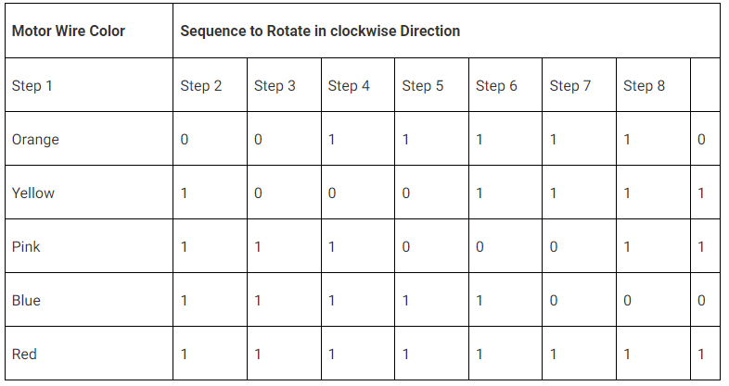Click the Pink row value under Step 5
The height and width of the screenshot is (386, 729).
pyautogui.click(x=406, y=247)
